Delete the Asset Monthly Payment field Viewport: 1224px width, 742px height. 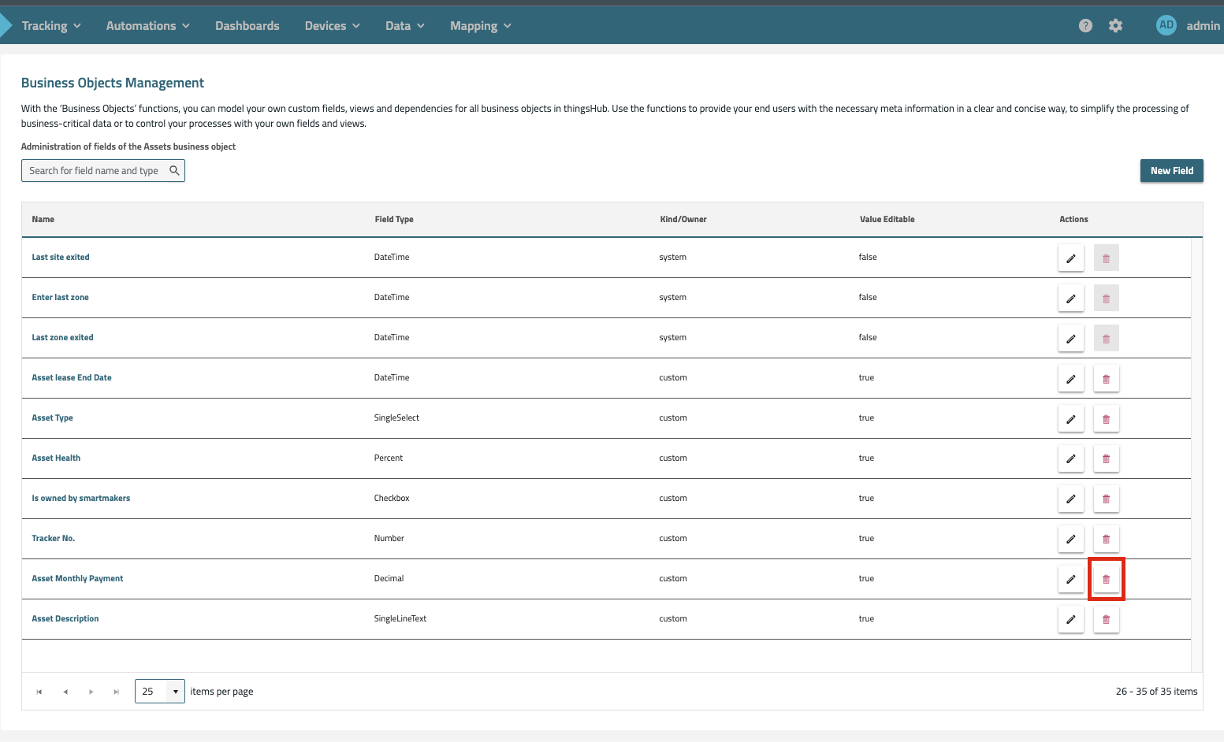(x=1106, y=579)
